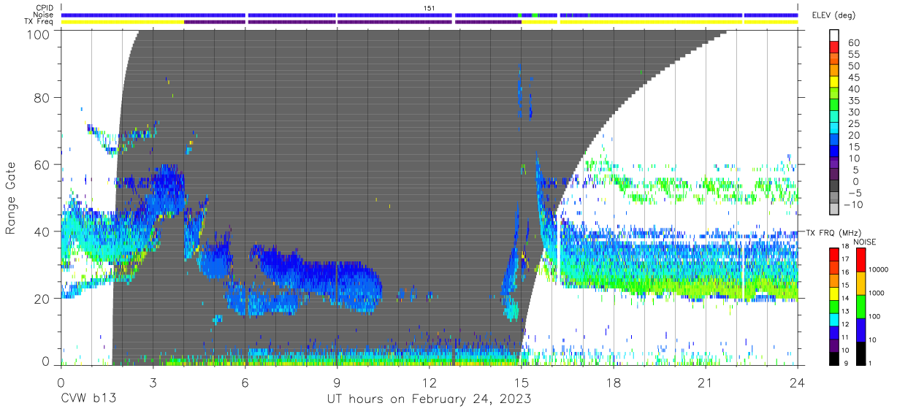Click the 'Range Gate' y-axis title
The width and height of the screenshot is (897, 414).
tap(11, 197)
